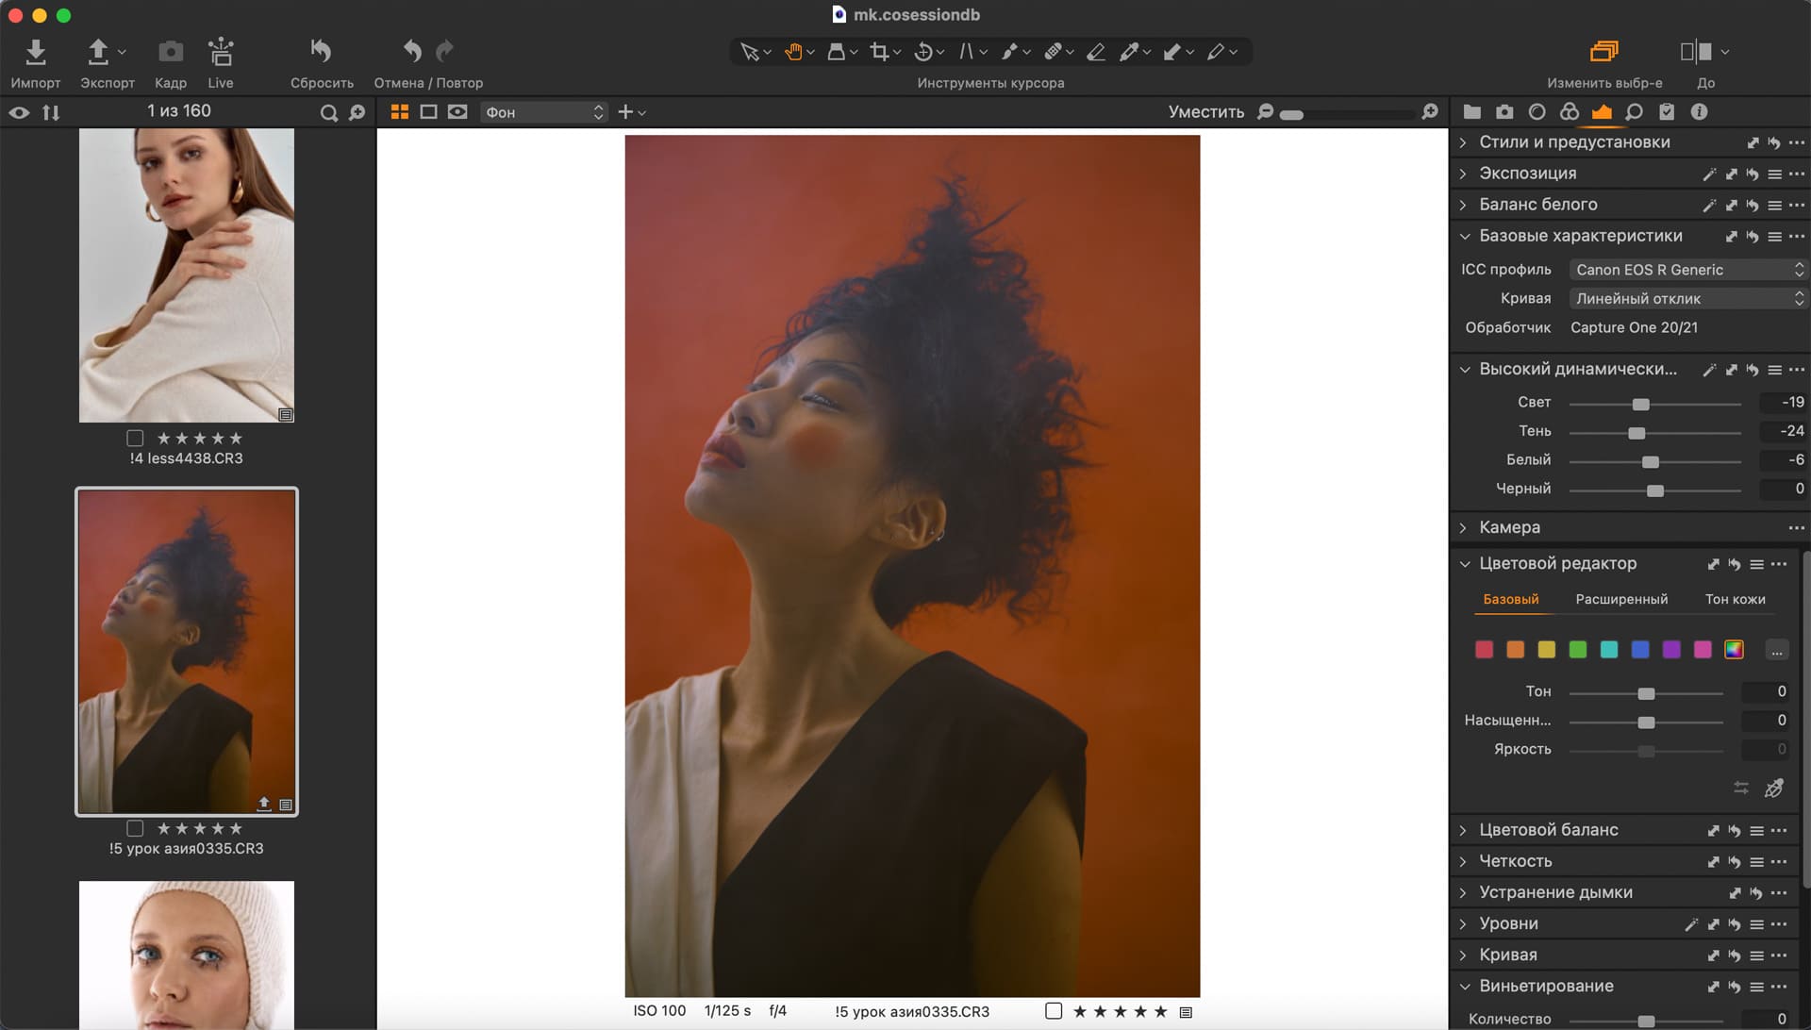Viewport: 1811px width, 1030px height.
Task: Select the less4438.CR3 thumbnail
Action: click(186, 274)
